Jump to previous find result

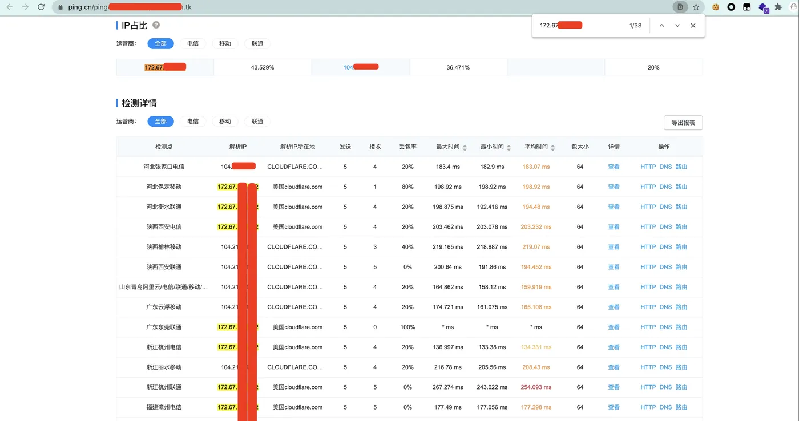tap(662, 26)
